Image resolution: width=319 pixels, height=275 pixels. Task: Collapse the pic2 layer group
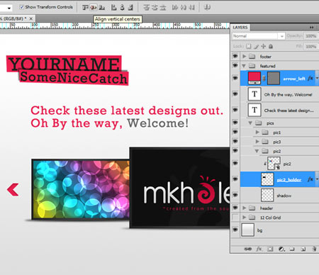pyautogui.click(x=257, y=151)
